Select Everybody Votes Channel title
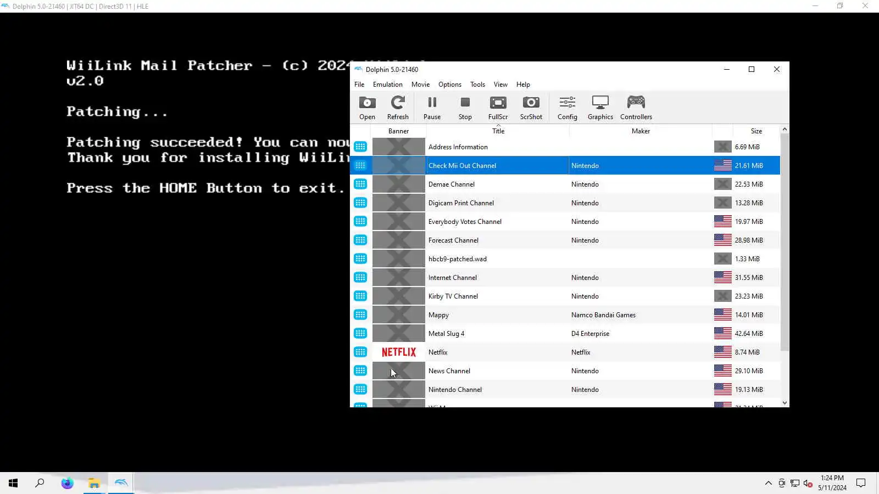Screen dimensions: 879x494 (465, 222)
